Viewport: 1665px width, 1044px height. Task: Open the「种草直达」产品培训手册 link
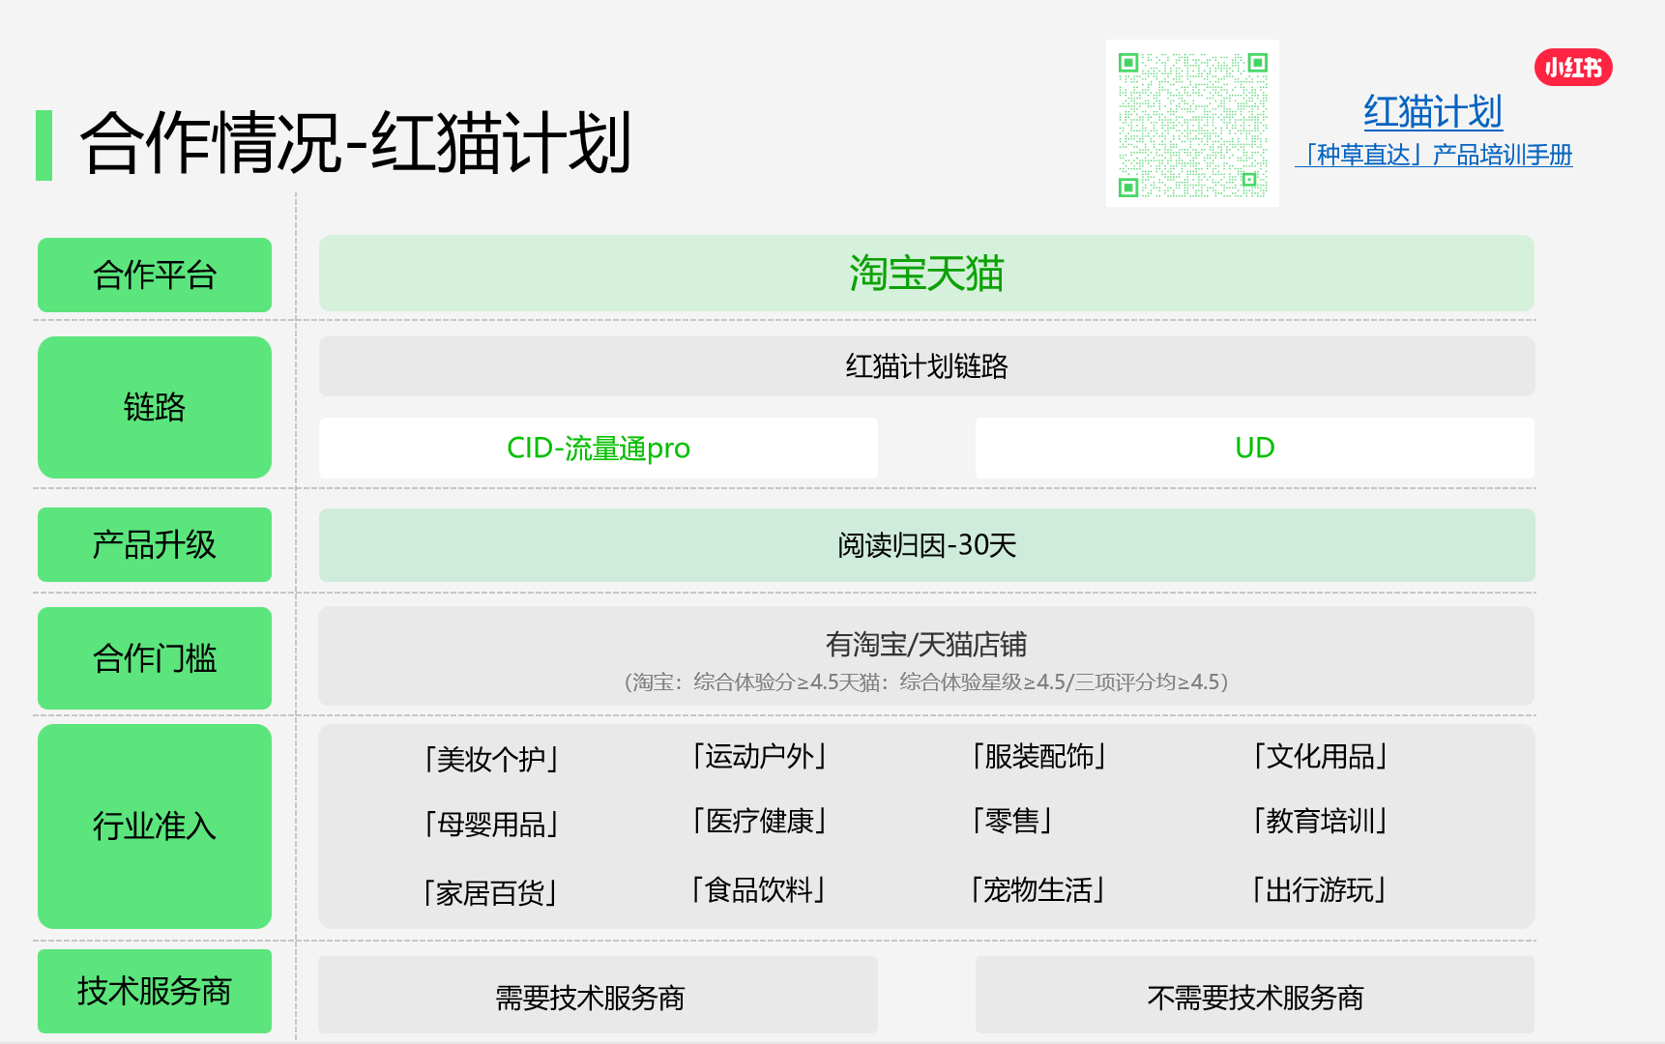(1434, 155)
